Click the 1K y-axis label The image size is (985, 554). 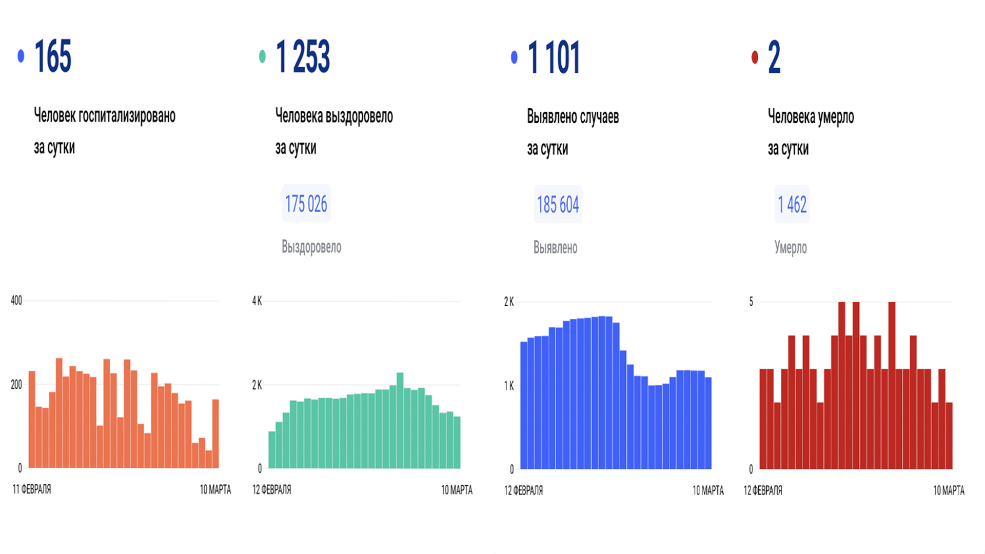pyautogui.click(x=509, y=386)
